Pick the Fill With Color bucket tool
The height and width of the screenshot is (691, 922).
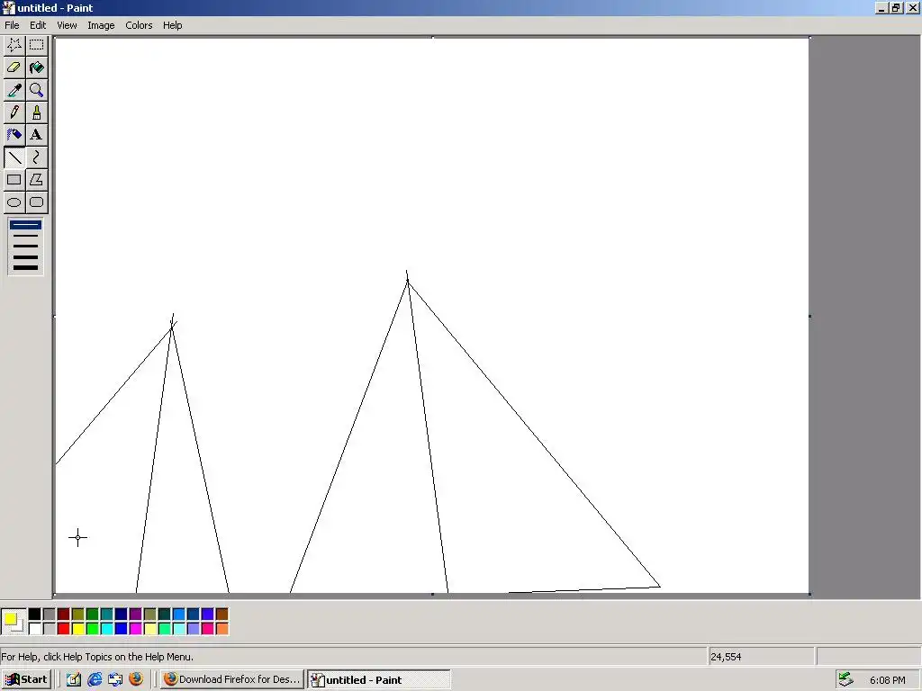click(36, 67)
